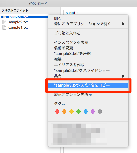This screenshot has height=153, width=137.
Task: Apply the blue tag color
Action: click(x=86, y=112)
